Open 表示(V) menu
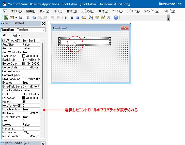This screenshot has height=145, width=185. pos(44,11)
